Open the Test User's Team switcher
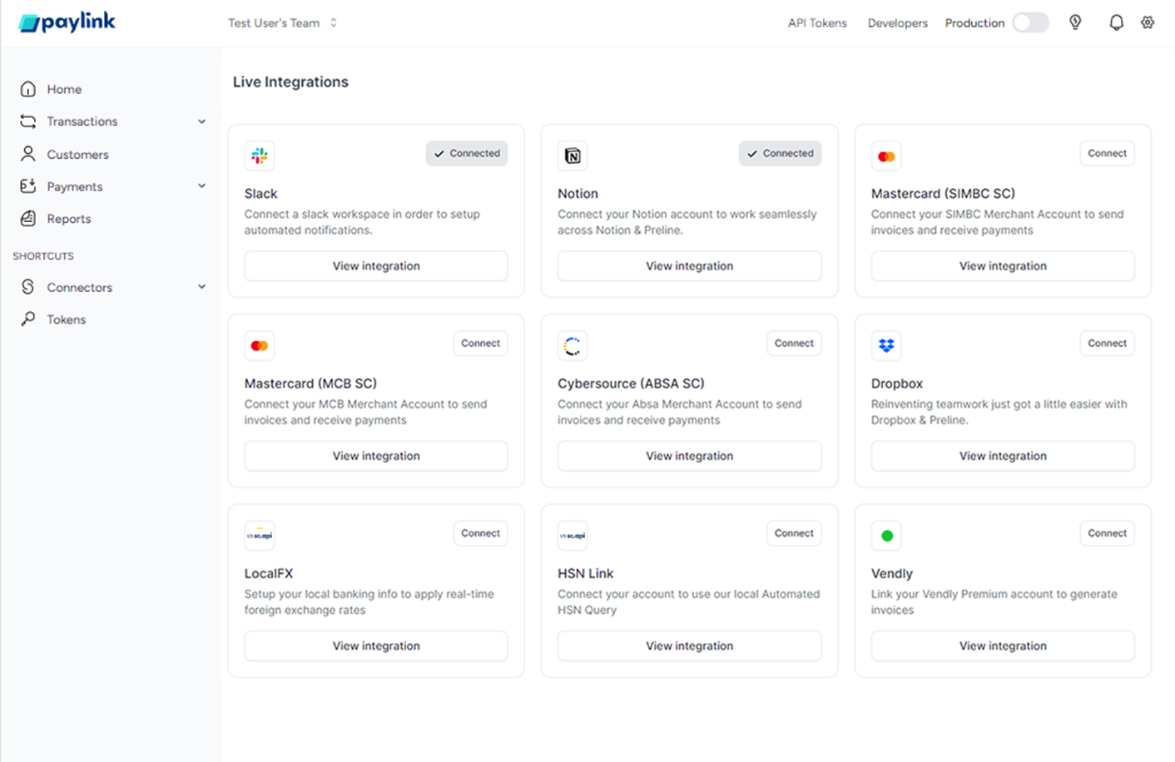Viewport: 1175px width, 762px height. pos(282,23)
